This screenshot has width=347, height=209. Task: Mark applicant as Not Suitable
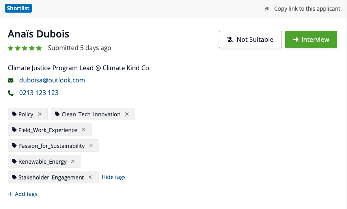(x=250, y=39)
